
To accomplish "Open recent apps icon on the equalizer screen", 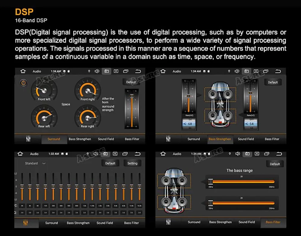I will click(x=125, y=154).
